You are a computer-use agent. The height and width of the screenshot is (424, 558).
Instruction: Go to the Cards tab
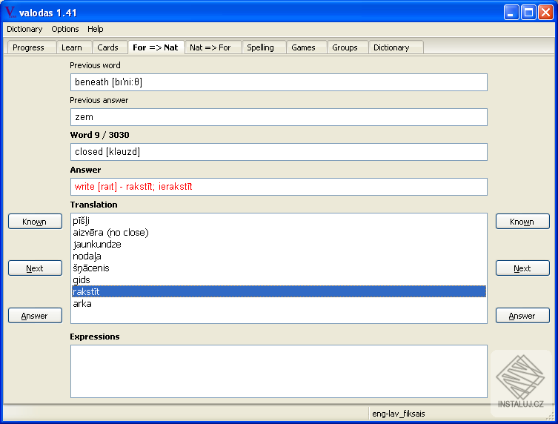(108, 47)
